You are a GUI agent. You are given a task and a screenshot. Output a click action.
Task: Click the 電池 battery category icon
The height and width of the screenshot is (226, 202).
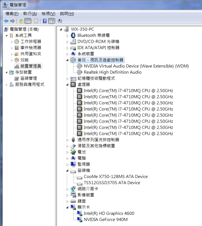[73, 152]
